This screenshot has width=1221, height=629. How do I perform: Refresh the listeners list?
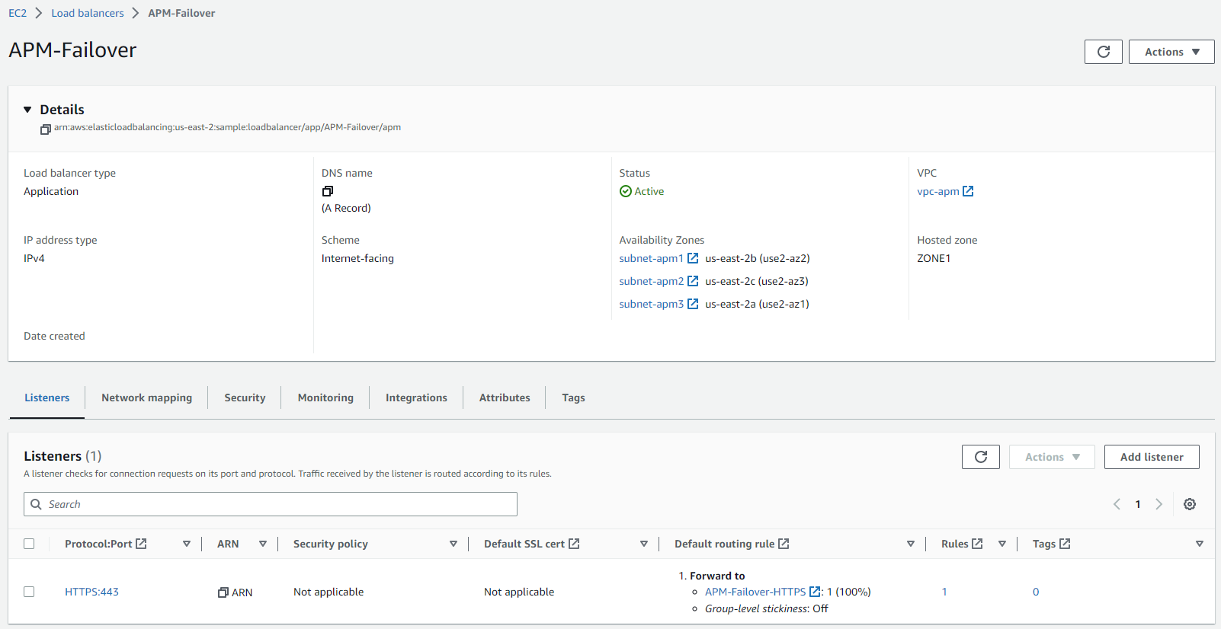pyautogui.click(x=980, y=457)
